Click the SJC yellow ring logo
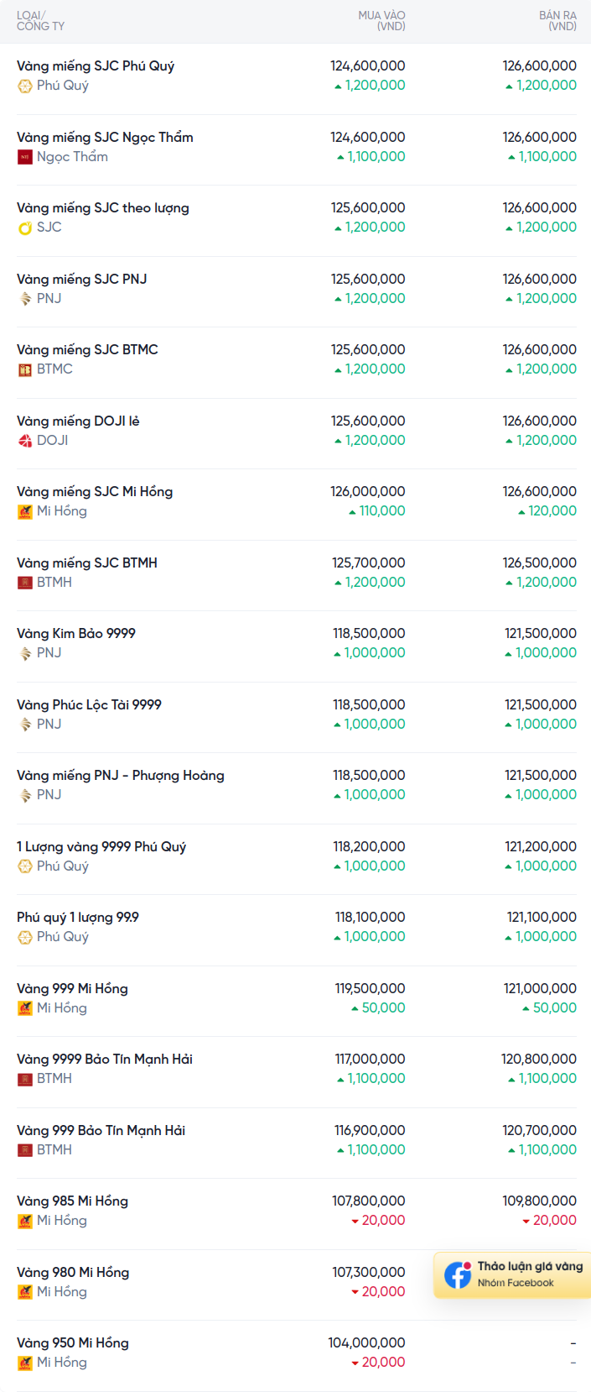Image resolution: width=591 pixels, height=1392 pixels. (x=25, y=228)
